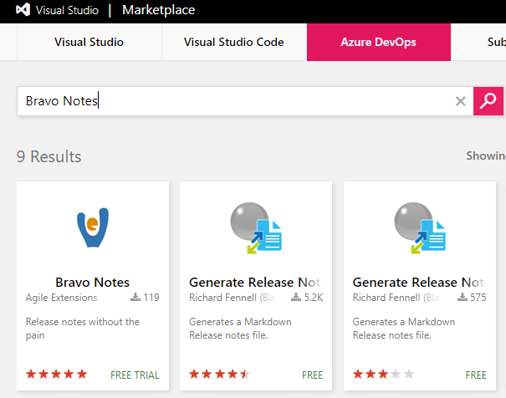This screenshot has height=398, width=506.
Task: Click the Visual Studio logo icon
Action: 23,10
